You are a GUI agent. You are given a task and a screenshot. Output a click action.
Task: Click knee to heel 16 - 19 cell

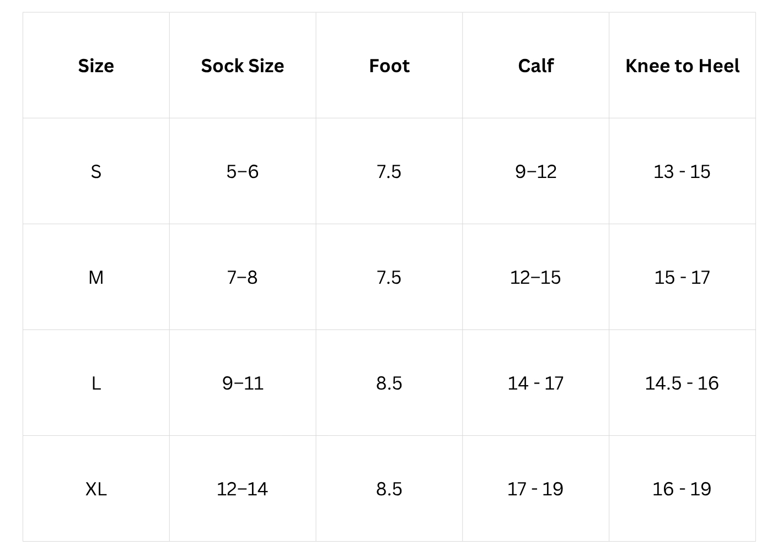[682, 489]
